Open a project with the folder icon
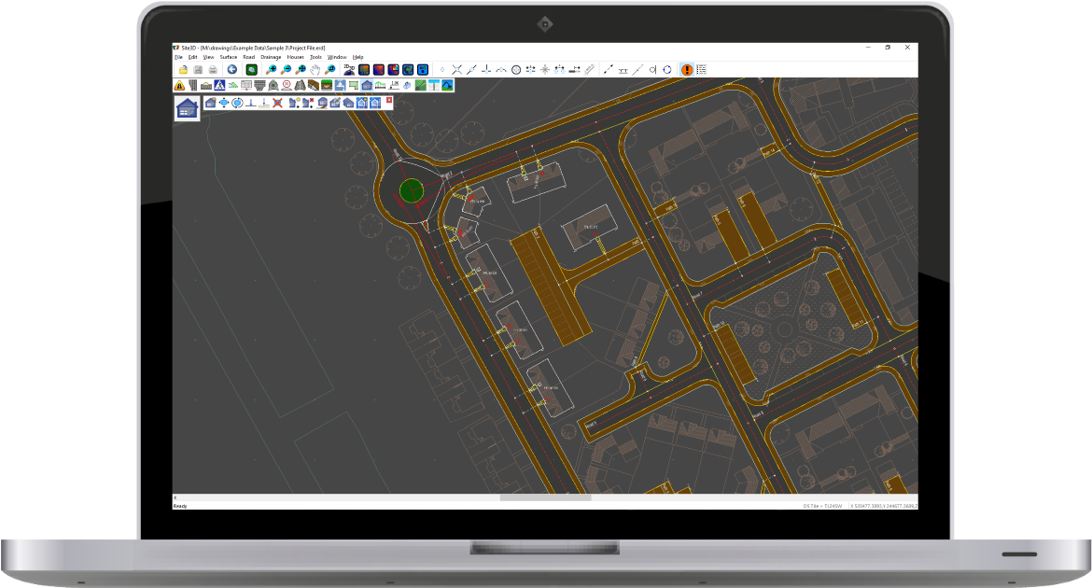 (x=183, y=70)
